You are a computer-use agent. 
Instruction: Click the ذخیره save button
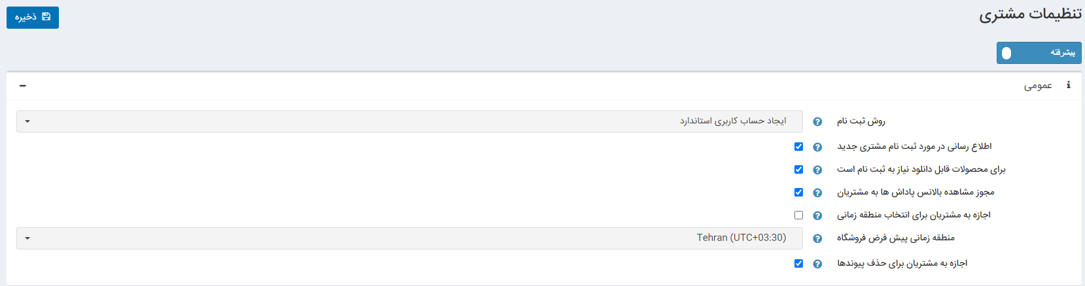pyautogui.click(x=33, y=18)
